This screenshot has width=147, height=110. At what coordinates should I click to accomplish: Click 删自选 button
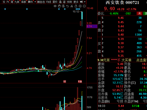(x=41, y=2)
